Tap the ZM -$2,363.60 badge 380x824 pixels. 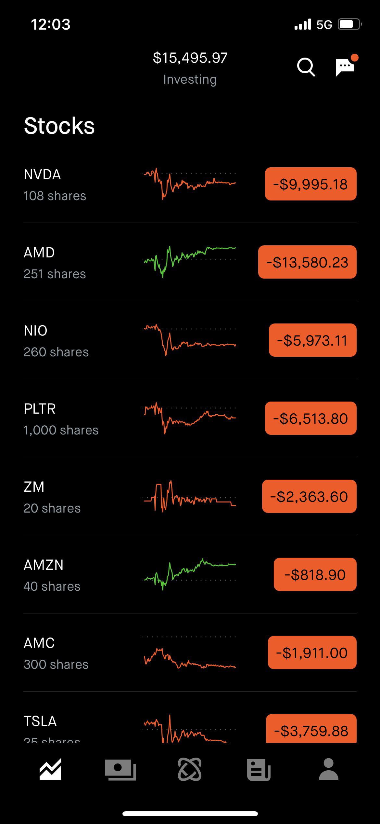coord(309,496)
